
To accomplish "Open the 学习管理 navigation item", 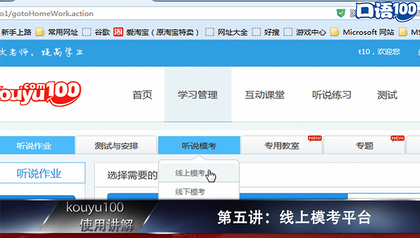I will click(x=198, y=95).
